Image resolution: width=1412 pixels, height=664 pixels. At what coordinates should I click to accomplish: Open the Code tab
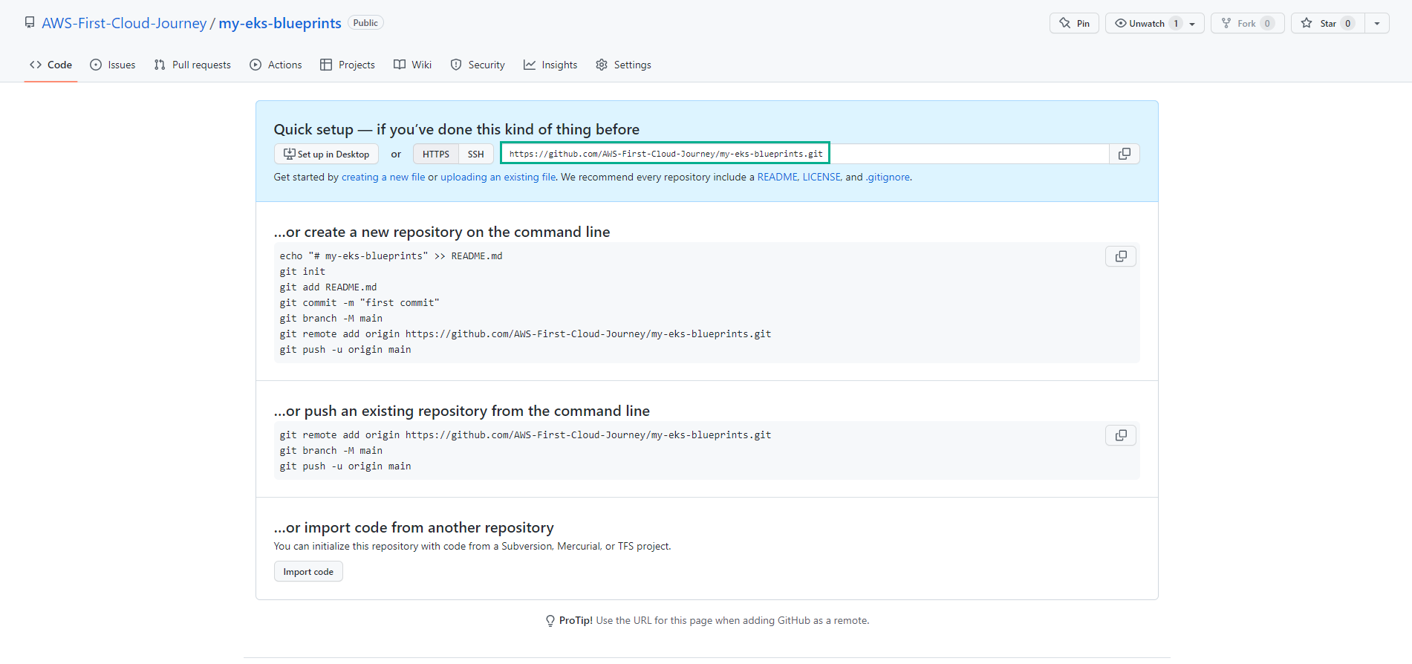(51, 65)
